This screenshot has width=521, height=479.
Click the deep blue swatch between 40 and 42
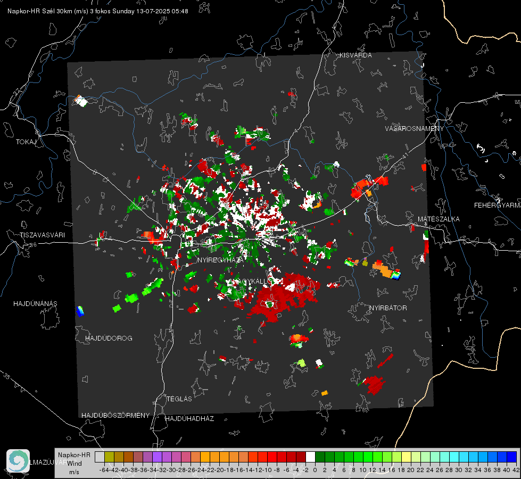(512, 457)
